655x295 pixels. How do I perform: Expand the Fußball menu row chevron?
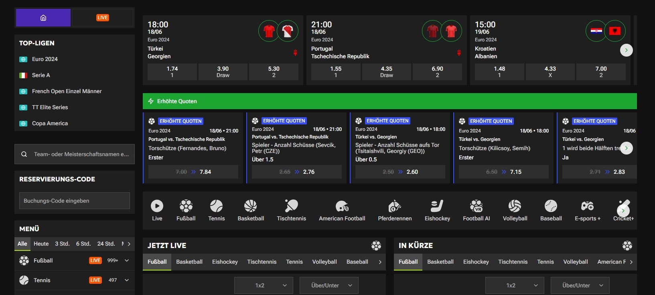pyautogui.click(x=127, y=260)
